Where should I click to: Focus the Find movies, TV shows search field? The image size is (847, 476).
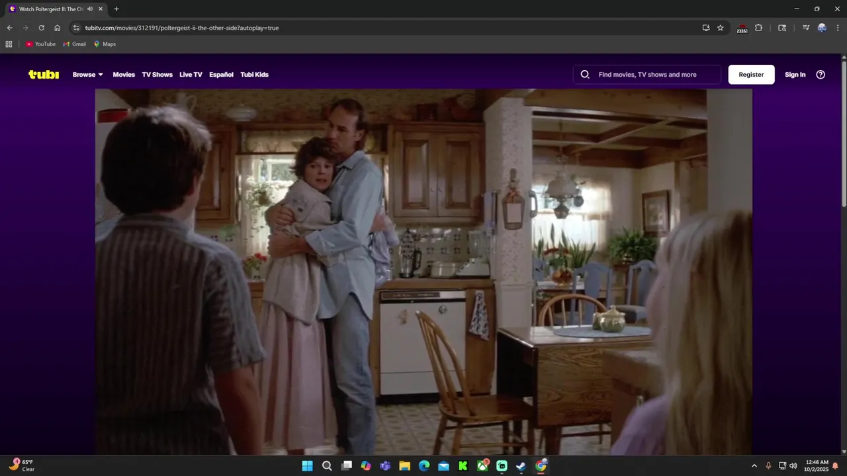(647, 75)
